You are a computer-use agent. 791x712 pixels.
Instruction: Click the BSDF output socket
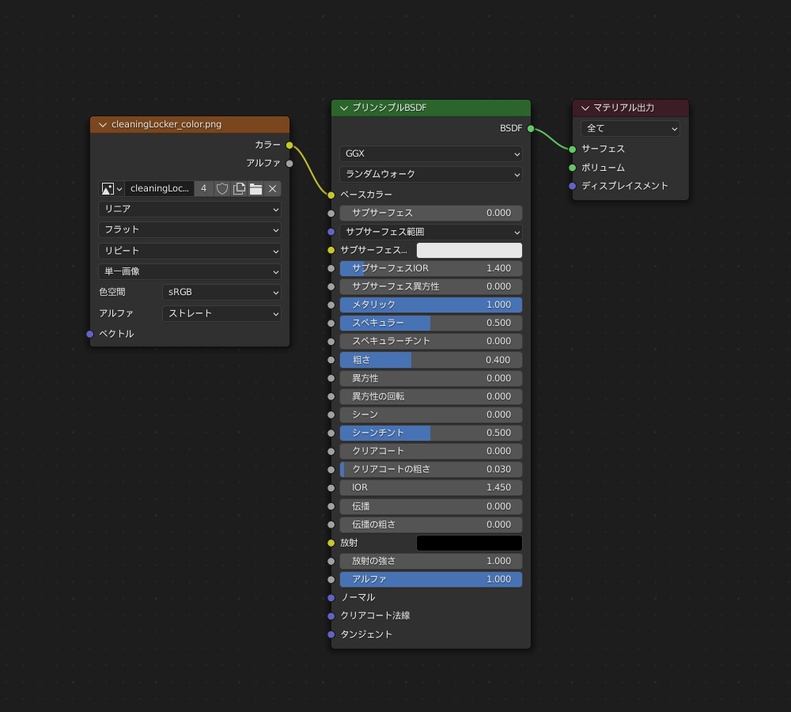(x=531, y=128)
